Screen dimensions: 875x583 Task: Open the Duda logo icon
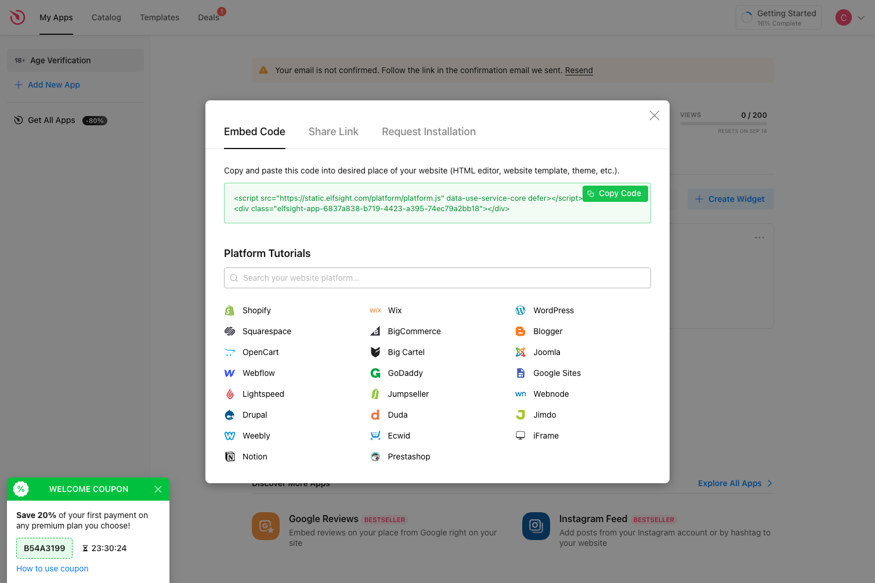[x=375, y=415]
